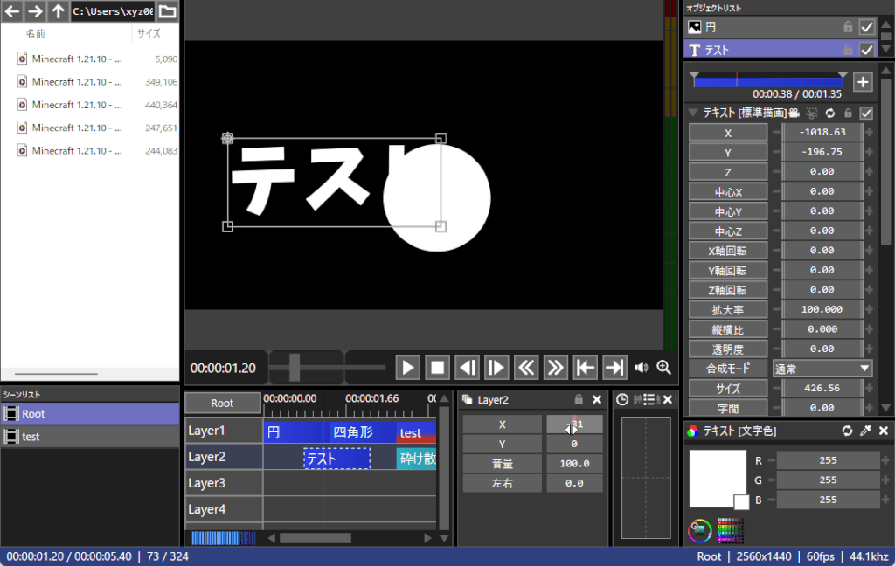Open the 合成モード dropdown
895x566 pixels.
point(822,369)
